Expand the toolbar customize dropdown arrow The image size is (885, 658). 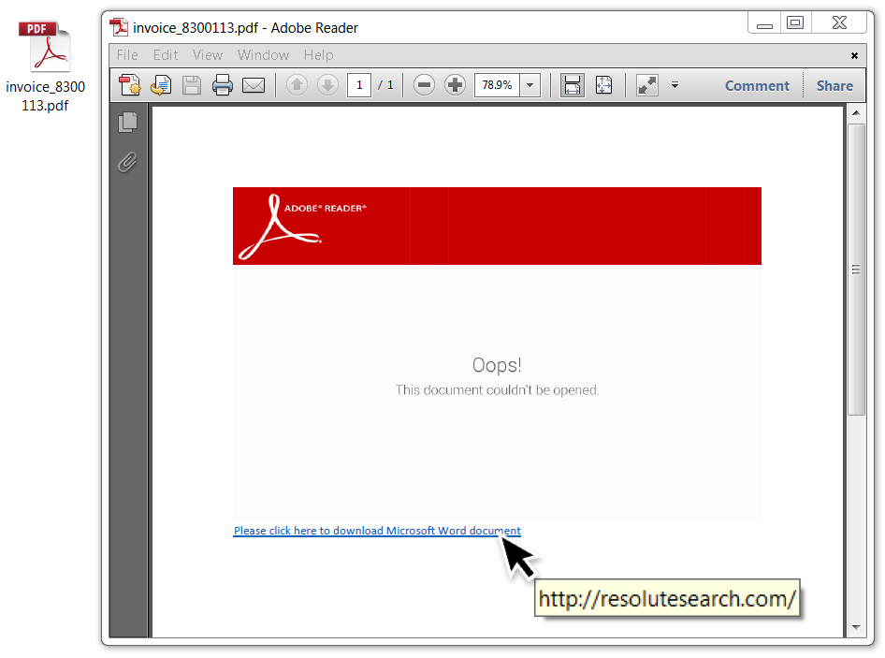click(x=675, y=85)
